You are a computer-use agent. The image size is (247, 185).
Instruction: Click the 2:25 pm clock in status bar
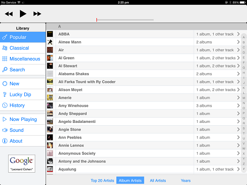coord(123,2)
